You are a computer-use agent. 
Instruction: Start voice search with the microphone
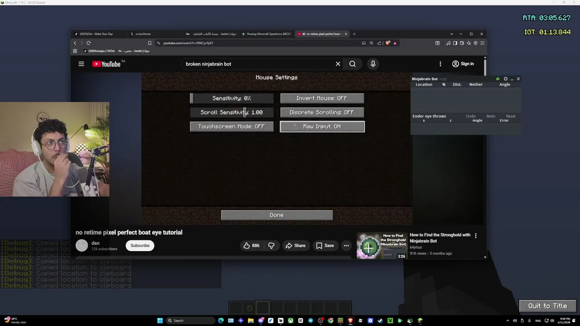coord(373,64)
